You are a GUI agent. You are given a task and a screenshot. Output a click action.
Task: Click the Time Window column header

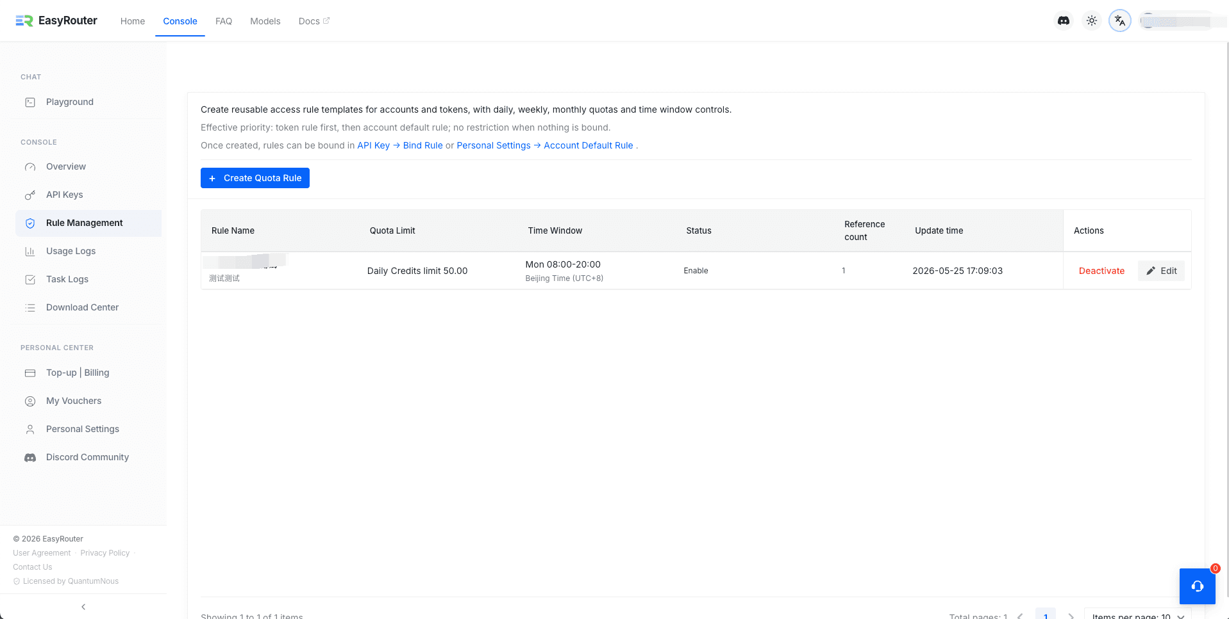pyautogui.click(x=555, y=230)
